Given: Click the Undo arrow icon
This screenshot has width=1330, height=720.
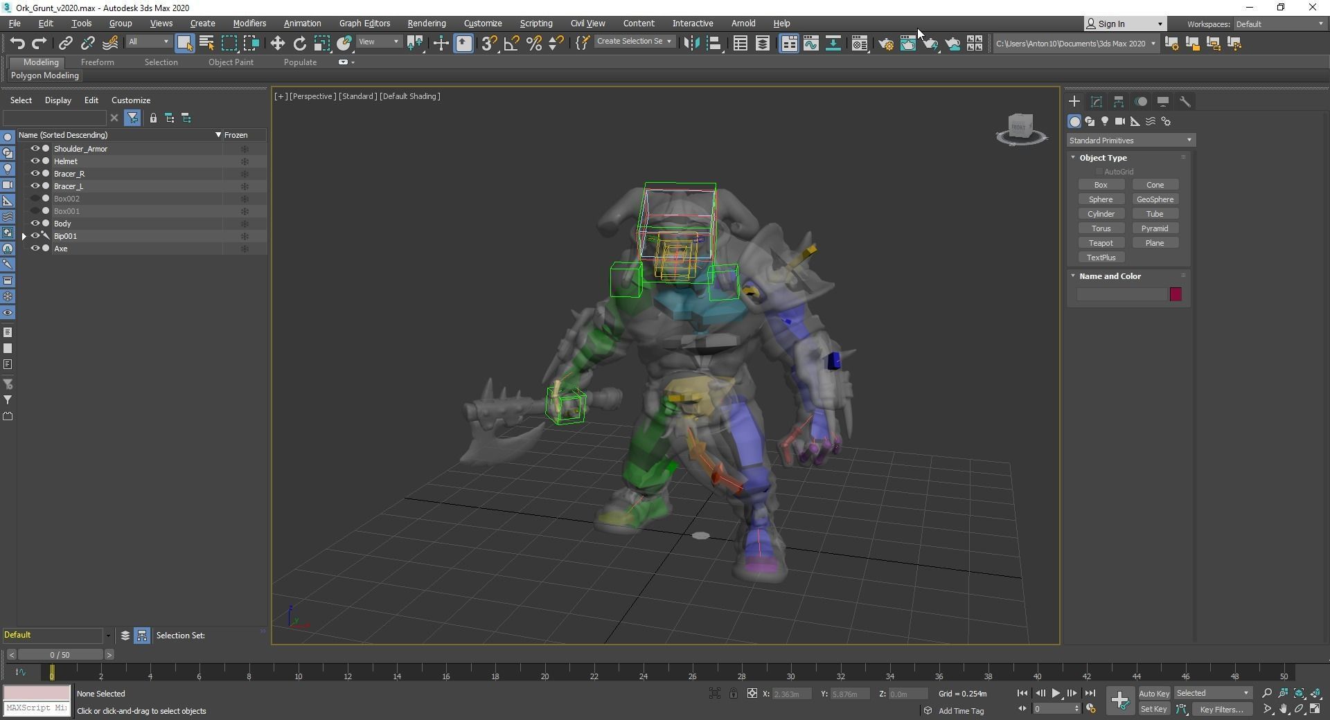Looking at the screenshot, I should [17, 44].
